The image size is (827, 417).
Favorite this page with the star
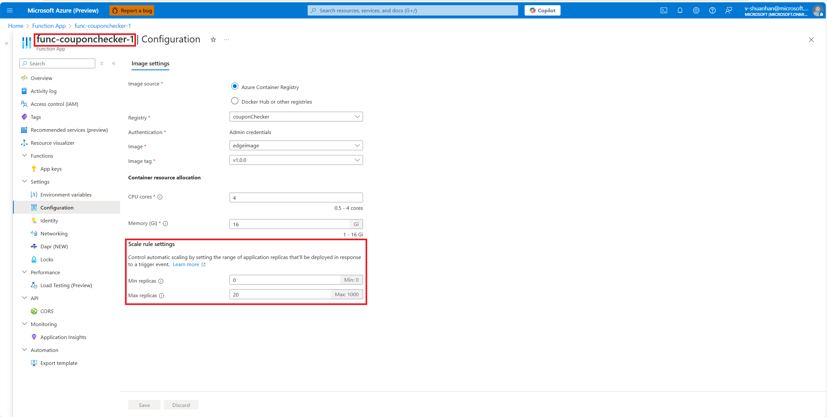213,39
